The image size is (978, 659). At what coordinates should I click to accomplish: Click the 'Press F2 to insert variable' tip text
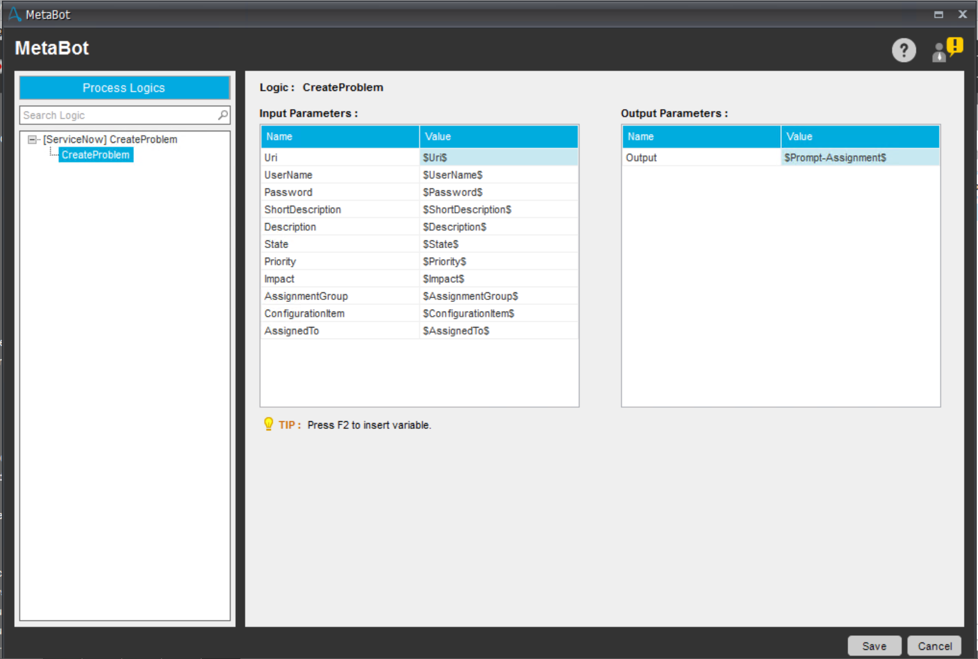pos(369,425)
